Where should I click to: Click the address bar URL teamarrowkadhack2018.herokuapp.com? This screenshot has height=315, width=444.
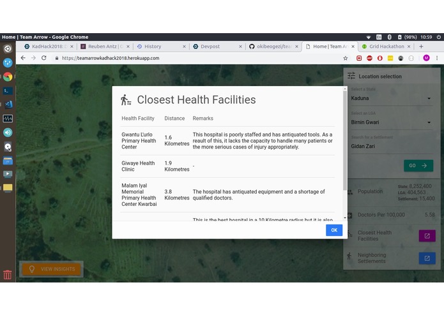pyautogui.click(x=111, y=58)
